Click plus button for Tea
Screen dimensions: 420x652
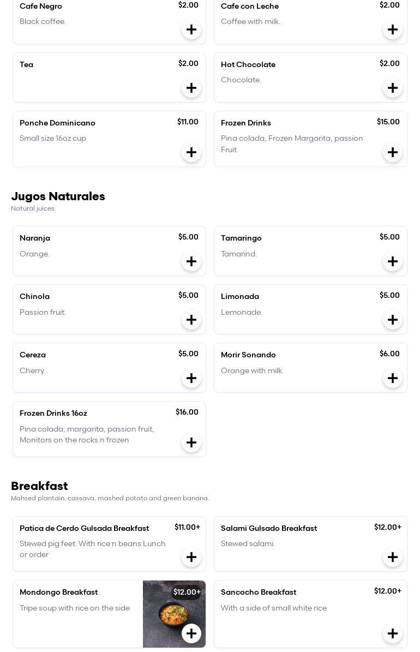coord(191,88)
